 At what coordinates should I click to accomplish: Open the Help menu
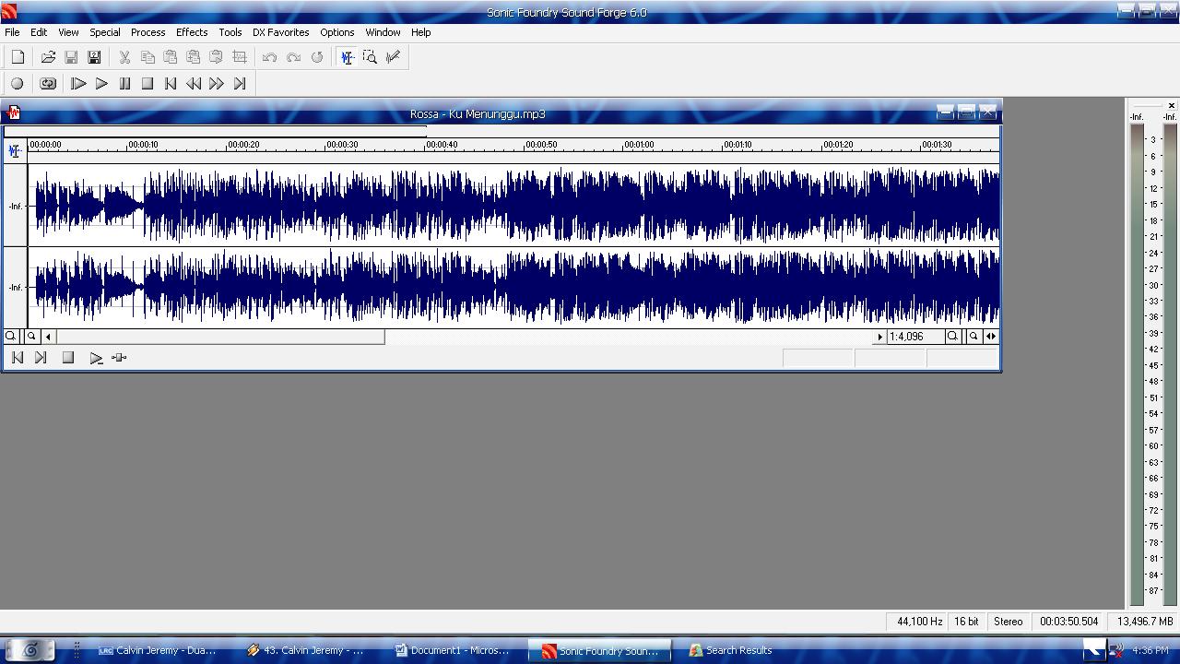[421, 32]
